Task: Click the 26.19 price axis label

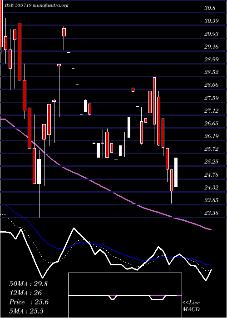Action: tap(212, 136)
